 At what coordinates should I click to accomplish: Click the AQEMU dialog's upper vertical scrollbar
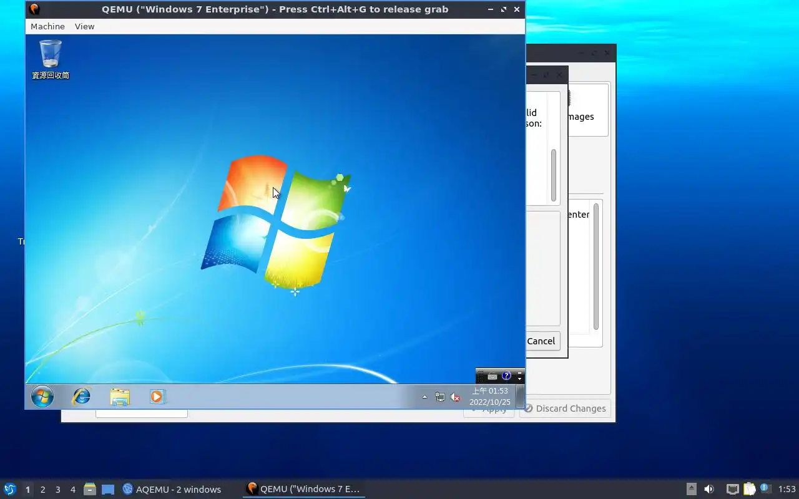click(553, 175)
